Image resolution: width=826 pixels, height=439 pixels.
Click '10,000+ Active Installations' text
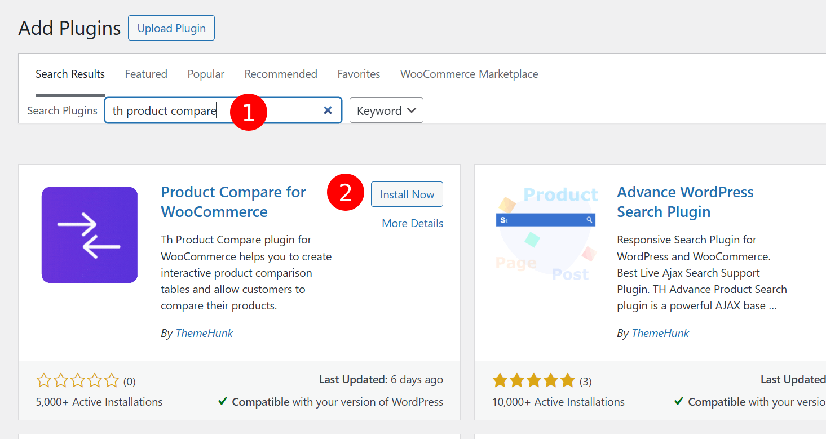[558, 402]
